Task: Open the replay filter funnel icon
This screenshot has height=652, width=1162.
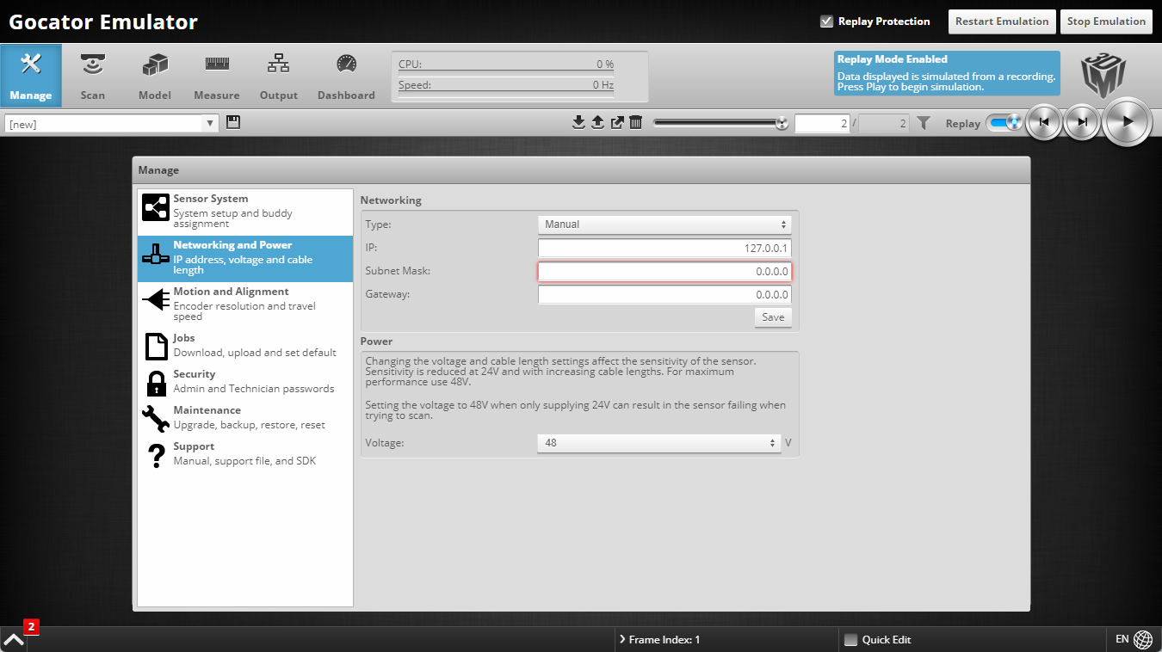Action: [924, 123]
